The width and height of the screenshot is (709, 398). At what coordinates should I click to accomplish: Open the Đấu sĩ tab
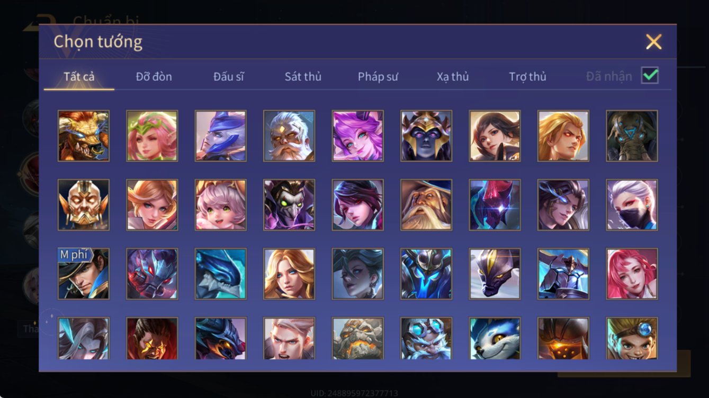click(x=229, y=77)
